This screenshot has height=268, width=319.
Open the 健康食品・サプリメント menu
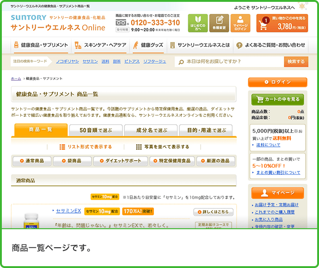click(x=41, y=45)
